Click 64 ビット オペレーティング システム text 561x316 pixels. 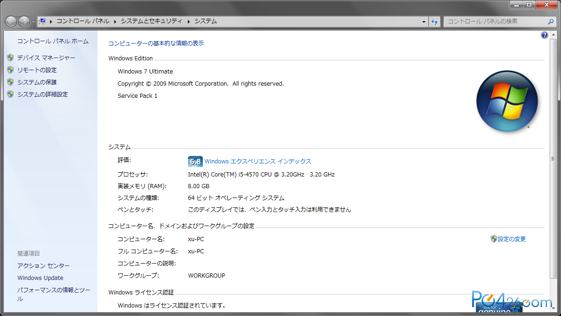(x=236, y=198)
